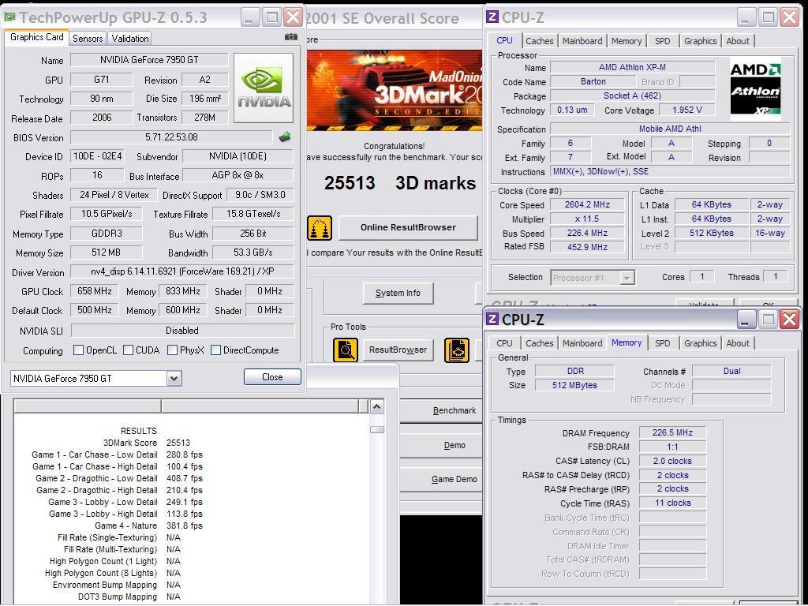Click the Bandwidth 53.3 GB/s field
Image resolution: width=808 pixels, height=606 pixels.
point(253,252)
